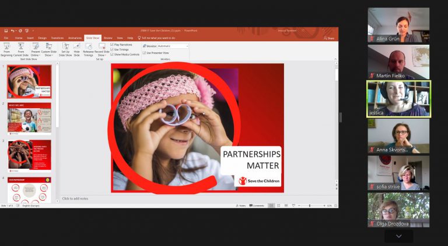Show more participants with down chevron
448x246 pixels.
coord(398,236)
